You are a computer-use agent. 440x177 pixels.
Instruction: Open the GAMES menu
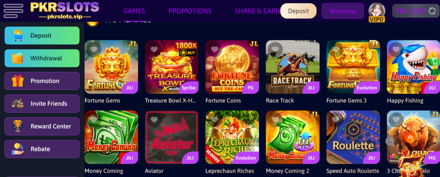pyautogui.click(x=134, y=11)
